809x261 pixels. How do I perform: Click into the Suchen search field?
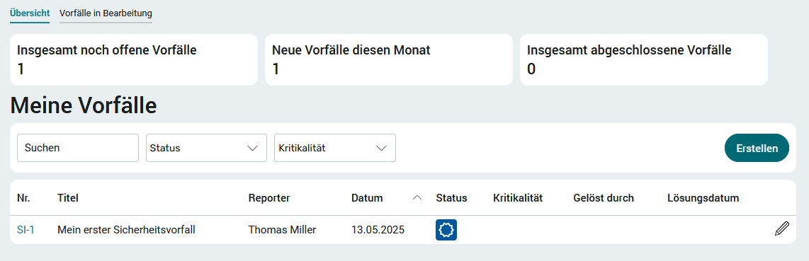point(78,148)
